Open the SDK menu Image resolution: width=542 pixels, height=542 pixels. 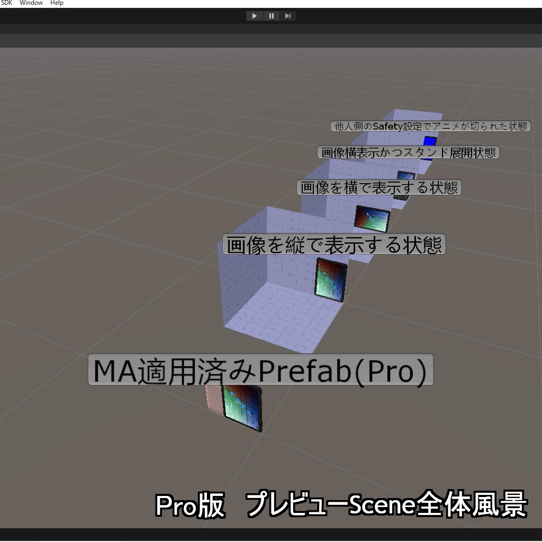tap(6, 3)
